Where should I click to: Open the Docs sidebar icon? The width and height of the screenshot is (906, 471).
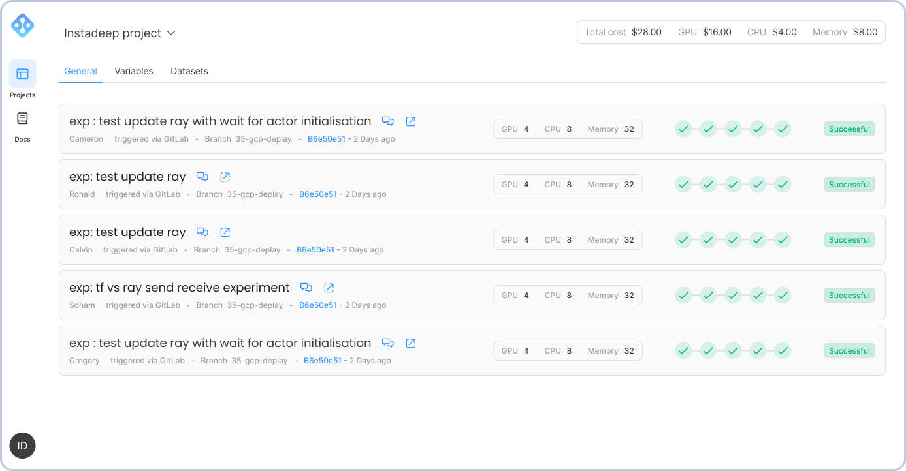(22, 119)
